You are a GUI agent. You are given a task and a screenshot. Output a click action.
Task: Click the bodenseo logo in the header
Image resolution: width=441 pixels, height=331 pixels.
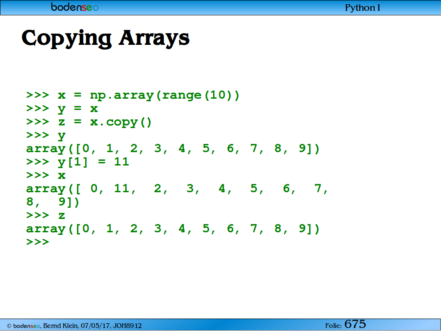[x=75, y=7]
